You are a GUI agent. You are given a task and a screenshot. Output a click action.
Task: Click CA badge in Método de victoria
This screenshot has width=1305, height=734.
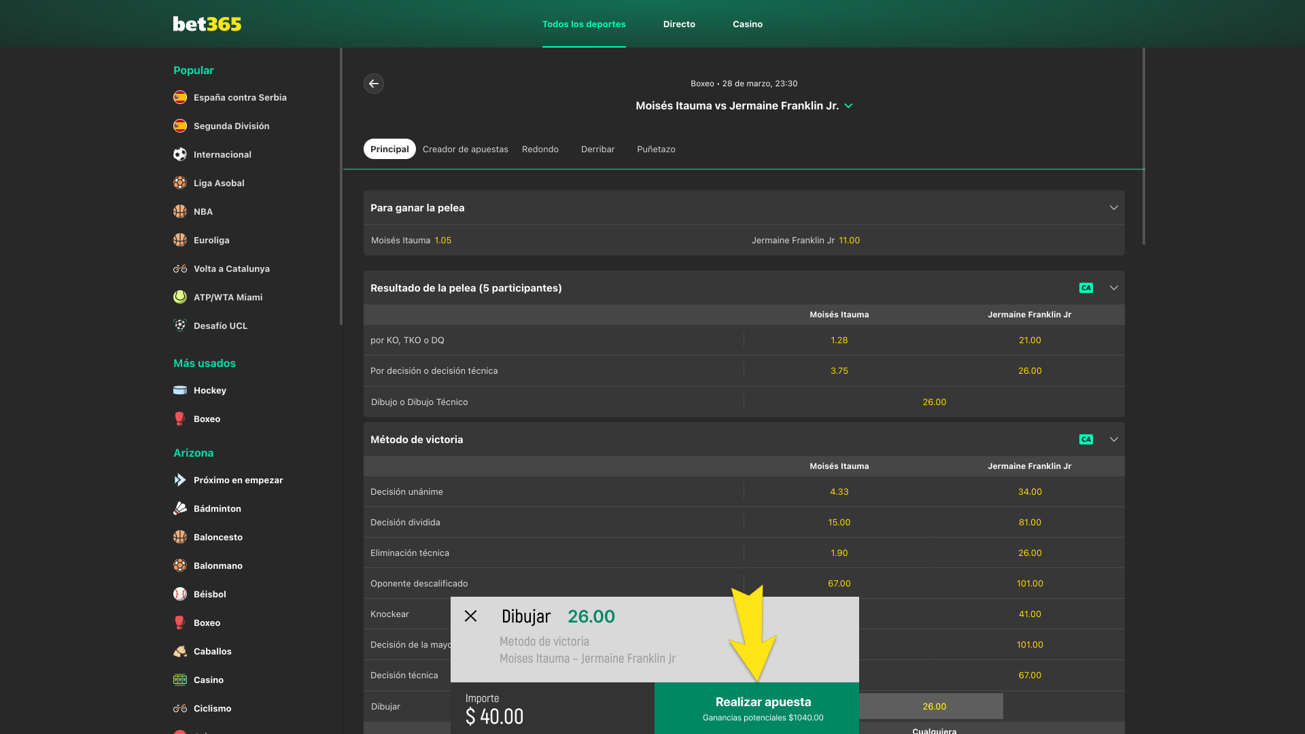point(1086,440)
